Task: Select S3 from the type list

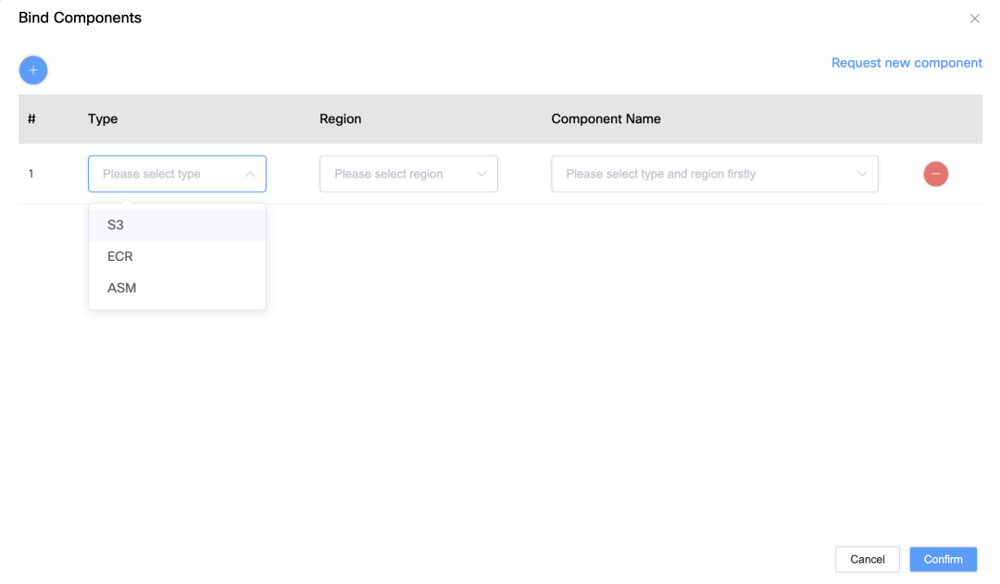Action: click(x=116, y=225)
